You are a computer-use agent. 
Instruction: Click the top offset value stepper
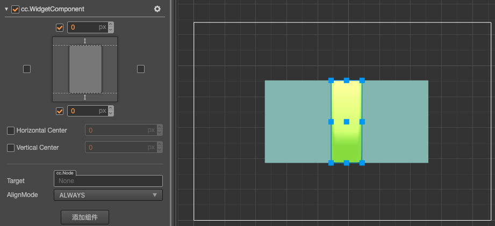[111, 27]
